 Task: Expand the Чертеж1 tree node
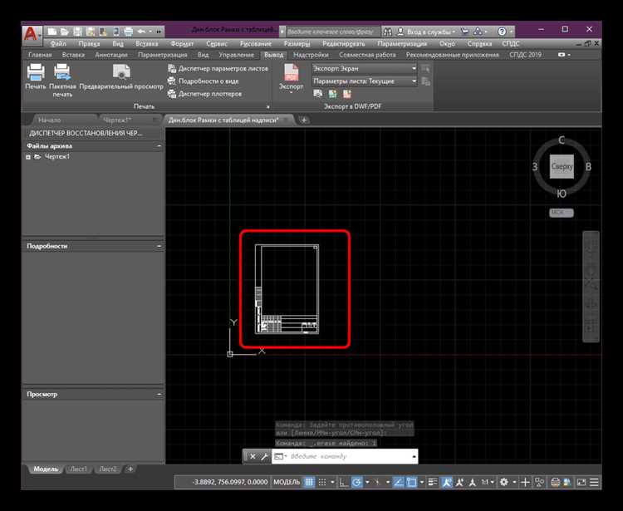tap(28, 157)
